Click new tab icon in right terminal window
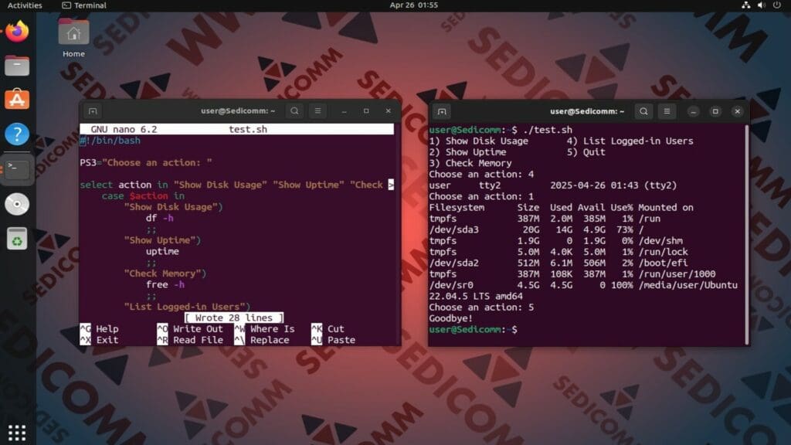The width and height of the screenshot is (791, 445). click(x=442, y=111)
